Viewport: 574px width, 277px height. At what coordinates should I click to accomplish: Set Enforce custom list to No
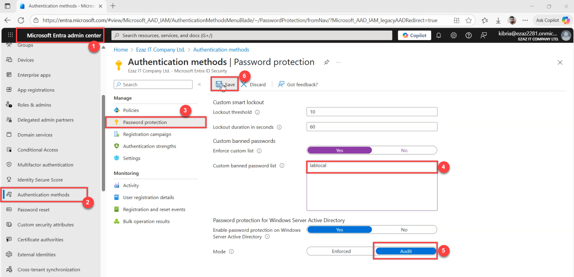coord(404,150)
